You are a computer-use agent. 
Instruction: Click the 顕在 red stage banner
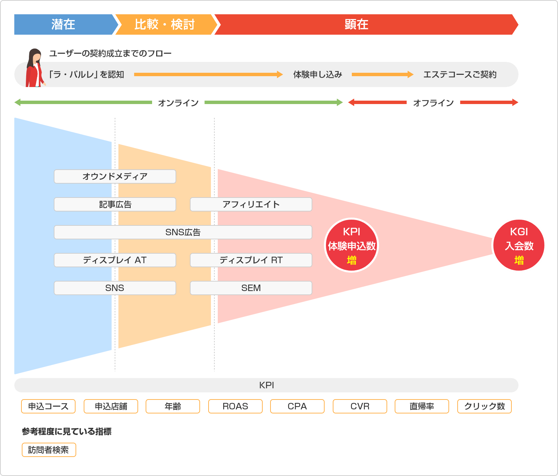tap(366, 24)
